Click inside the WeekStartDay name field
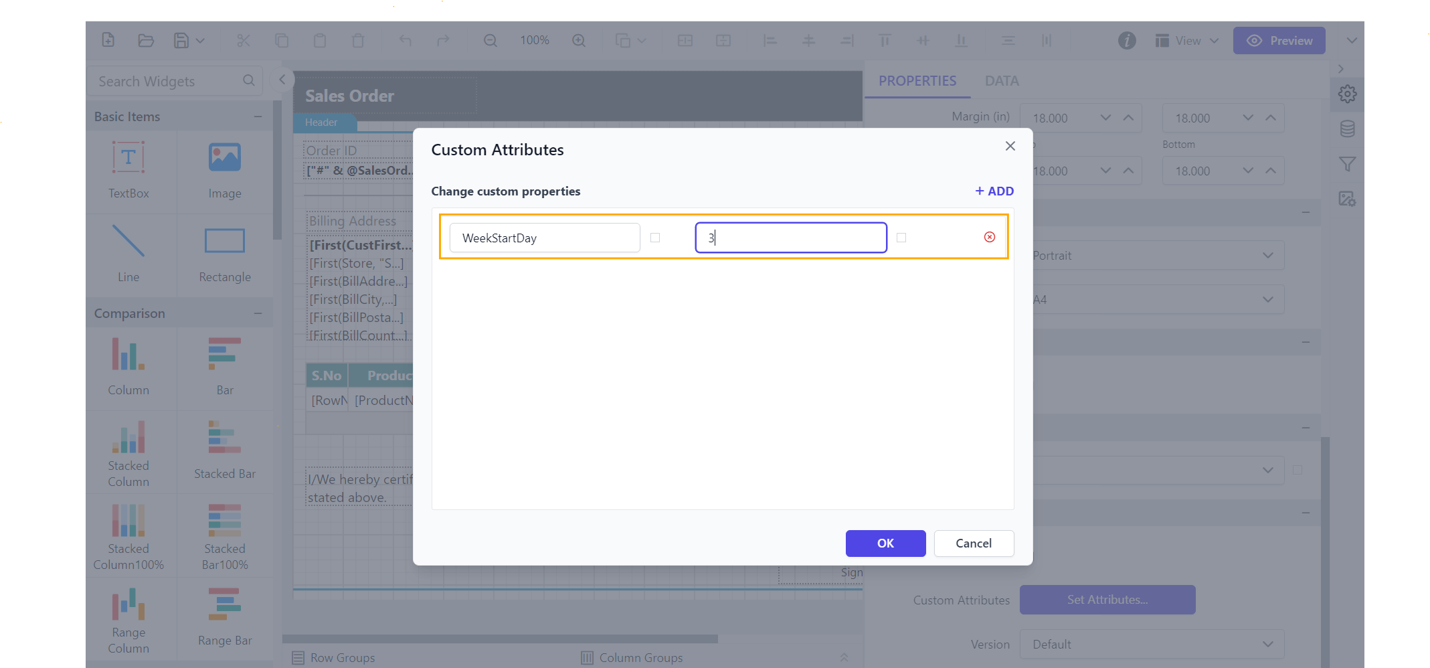The image size is (1430, 668). (x=544, y=238)
